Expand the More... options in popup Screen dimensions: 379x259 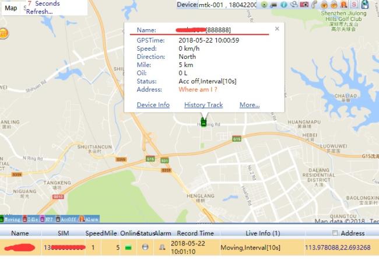249,105
